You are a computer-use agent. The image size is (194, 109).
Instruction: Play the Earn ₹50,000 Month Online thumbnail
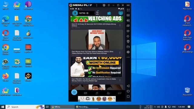(x=97, y=67)
